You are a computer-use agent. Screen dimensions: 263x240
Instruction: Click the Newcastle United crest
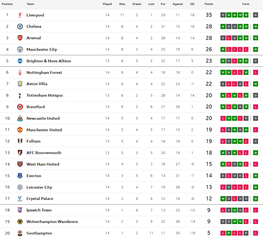pos(20,118)
